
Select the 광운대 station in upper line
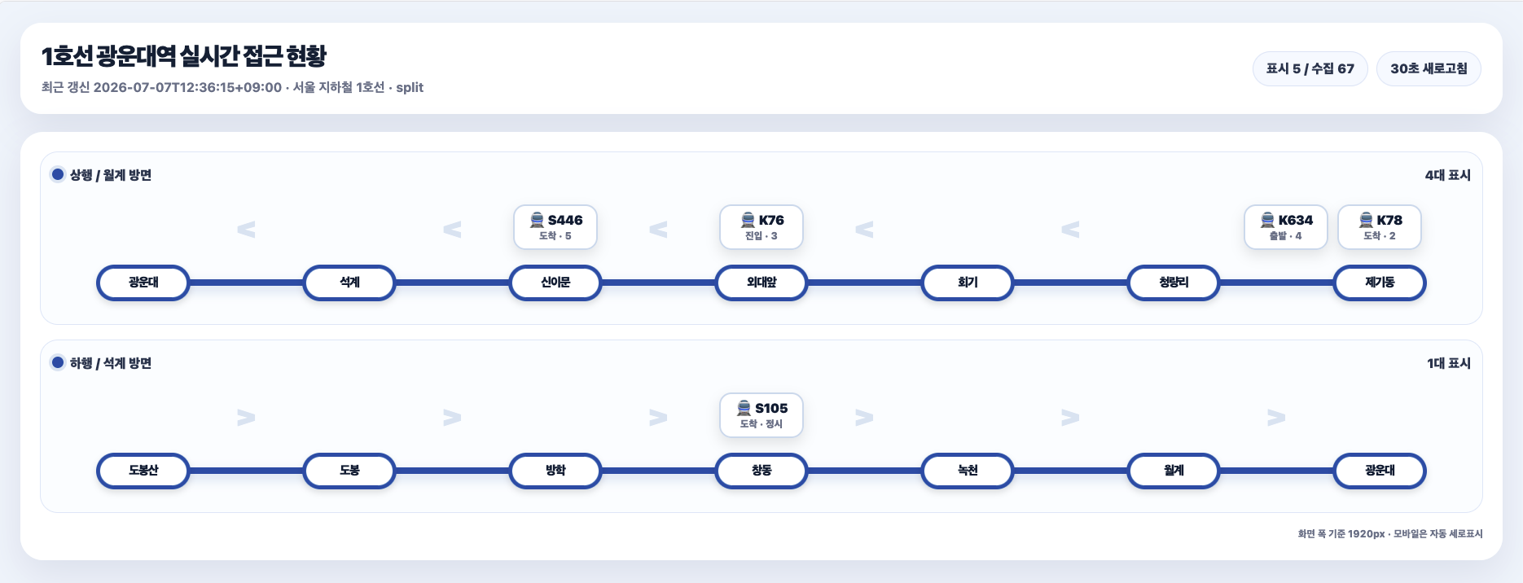143,283
